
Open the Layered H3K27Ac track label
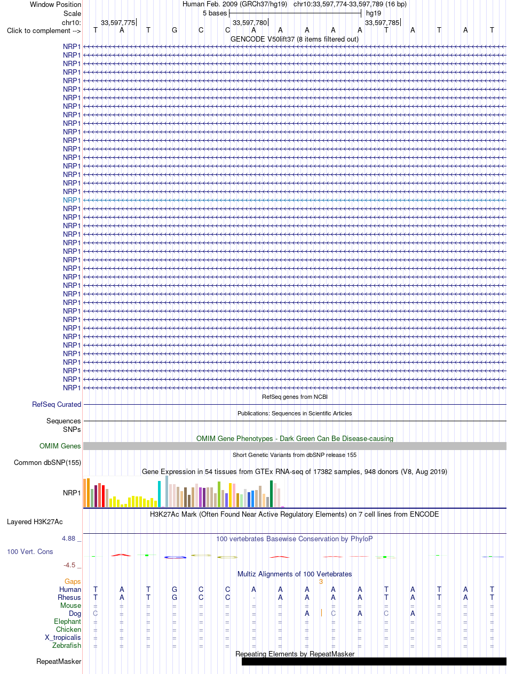click(x=35, y=521)
